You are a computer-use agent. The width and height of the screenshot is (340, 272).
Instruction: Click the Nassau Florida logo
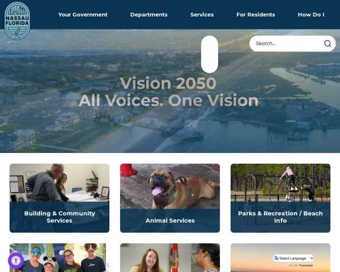coord(17,20)
